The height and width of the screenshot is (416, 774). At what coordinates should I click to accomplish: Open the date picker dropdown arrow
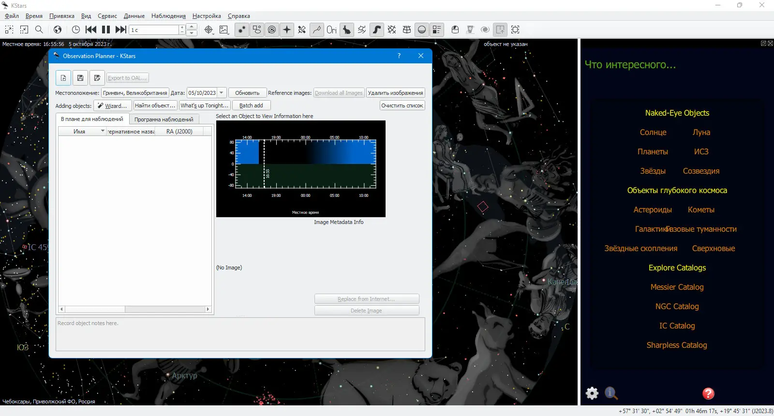pos(222,93)
